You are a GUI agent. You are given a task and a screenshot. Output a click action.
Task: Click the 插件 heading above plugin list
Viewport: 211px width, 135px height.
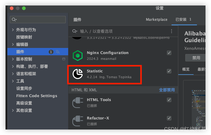(x=77, y=20)
